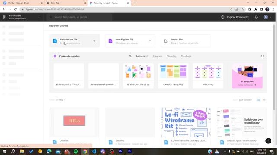Open the Brainstorm More templates link
277x155 pixels.
[x=247, y=76]
